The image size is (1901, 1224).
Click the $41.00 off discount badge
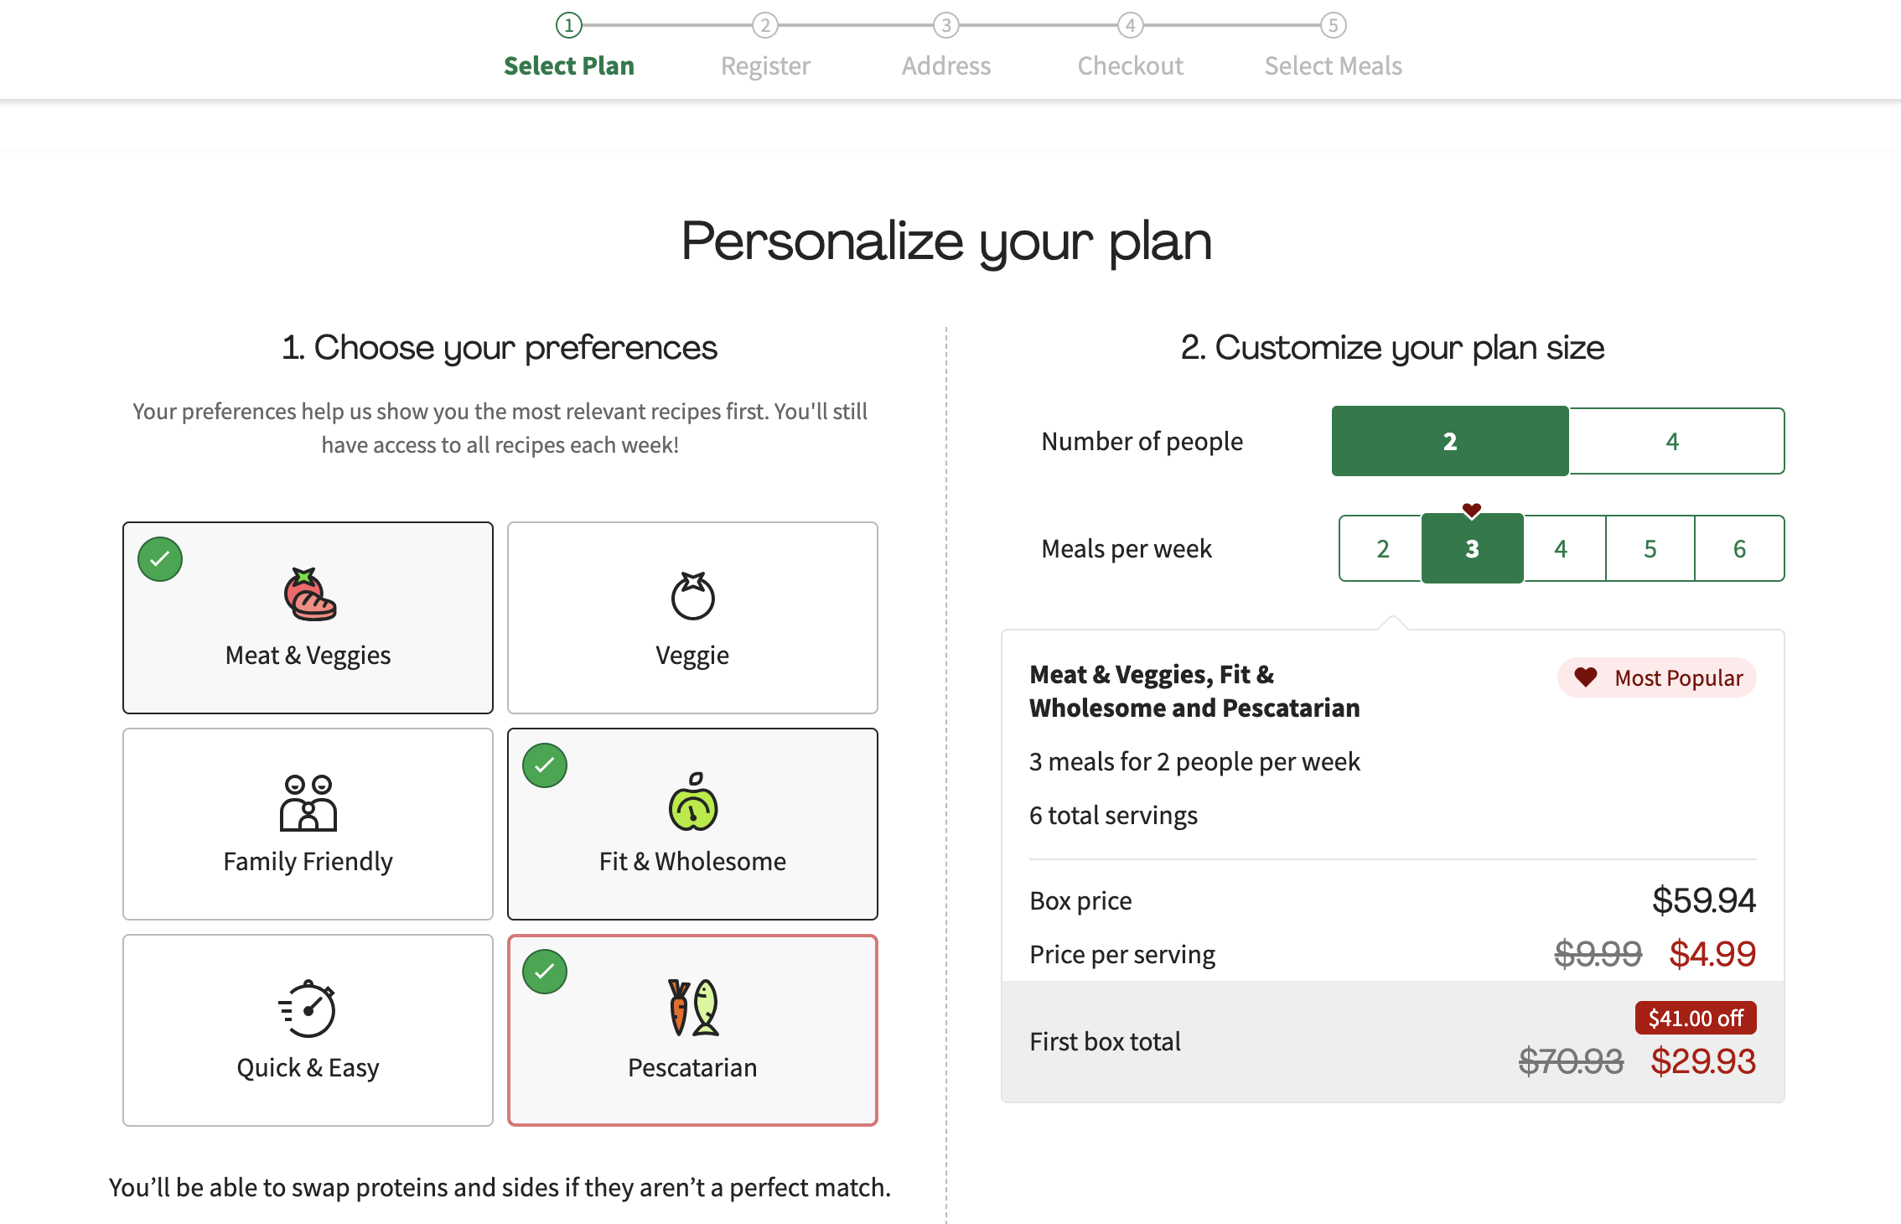[x=1695, y=1018]
